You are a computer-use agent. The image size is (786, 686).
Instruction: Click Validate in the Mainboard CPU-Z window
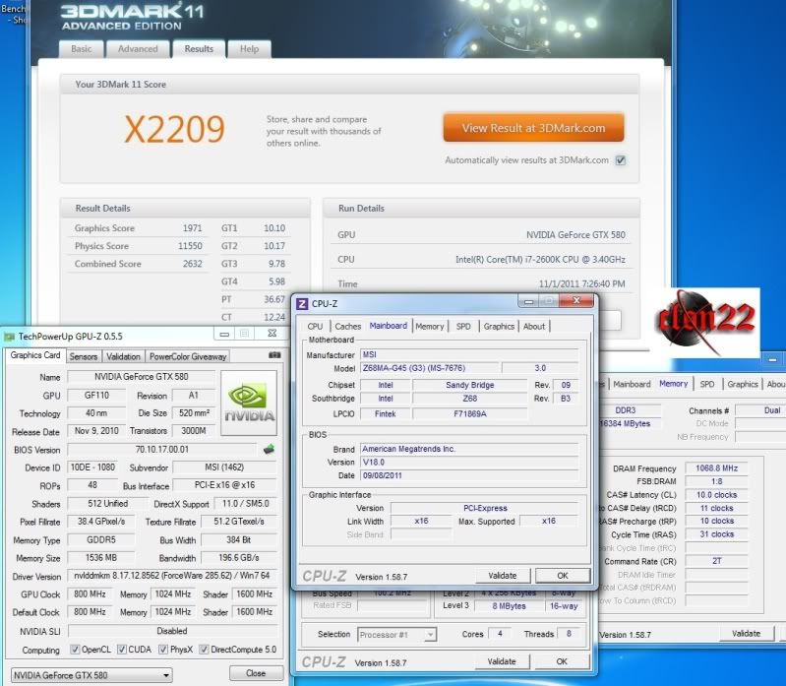(503, 576)
